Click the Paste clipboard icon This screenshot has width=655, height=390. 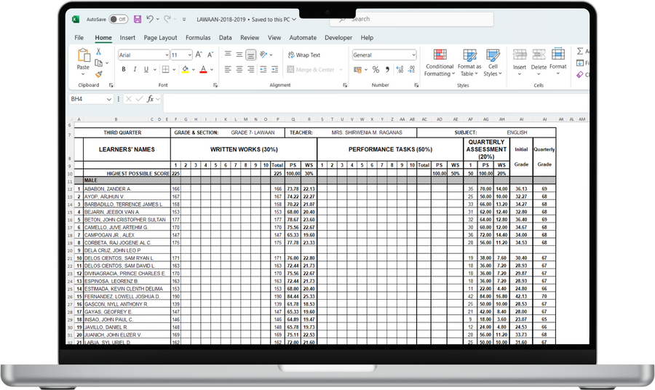84,55
